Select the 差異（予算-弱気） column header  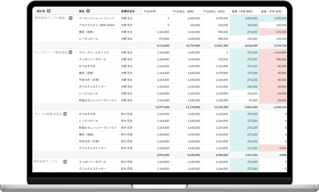coord(273,11)
